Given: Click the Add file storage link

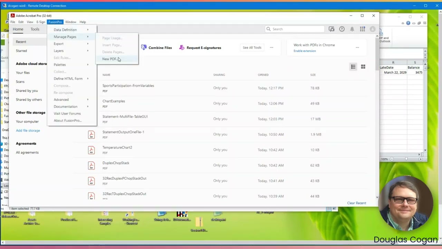Looking at the screenshot, I should pos(28,130).
